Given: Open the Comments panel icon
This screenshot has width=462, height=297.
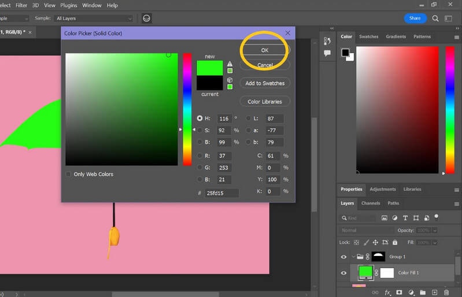Looking at the screenshot, I should point(327,53).
